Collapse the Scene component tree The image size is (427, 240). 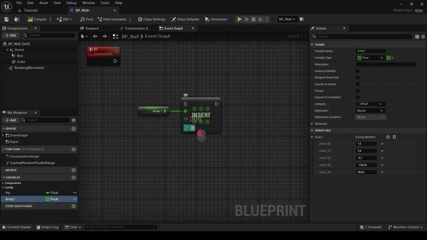pyautogui.click(x=7, y=50)
